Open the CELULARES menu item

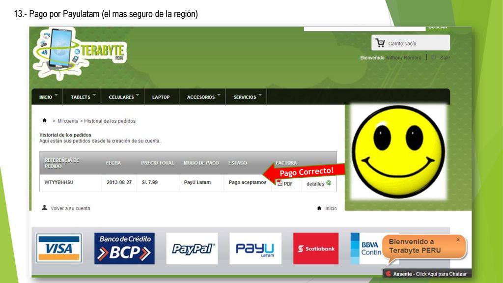point(121,97)
